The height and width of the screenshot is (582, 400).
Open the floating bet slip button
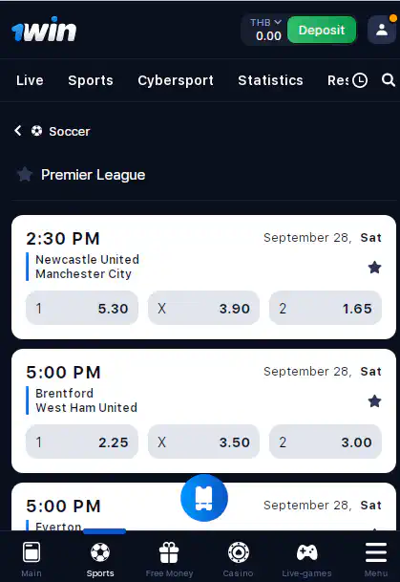204,498
